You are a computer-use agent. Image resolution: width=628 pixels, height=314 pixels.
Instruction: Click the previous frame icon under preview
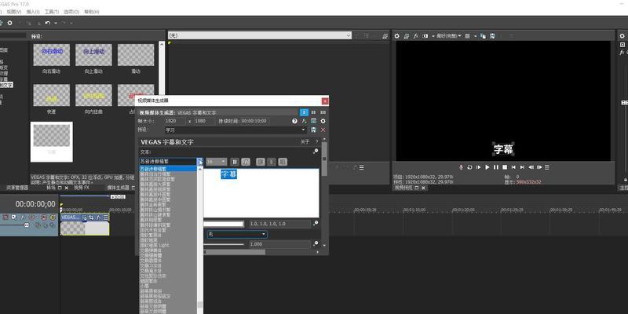pos(531,167)
